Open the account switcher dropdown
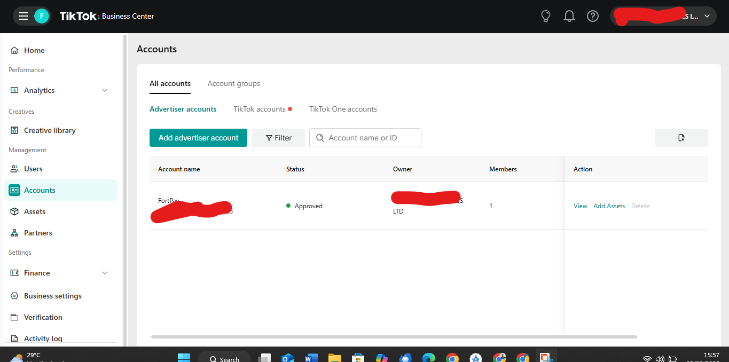Viewport: 729px width, 362px height. [x=707, y=16]
